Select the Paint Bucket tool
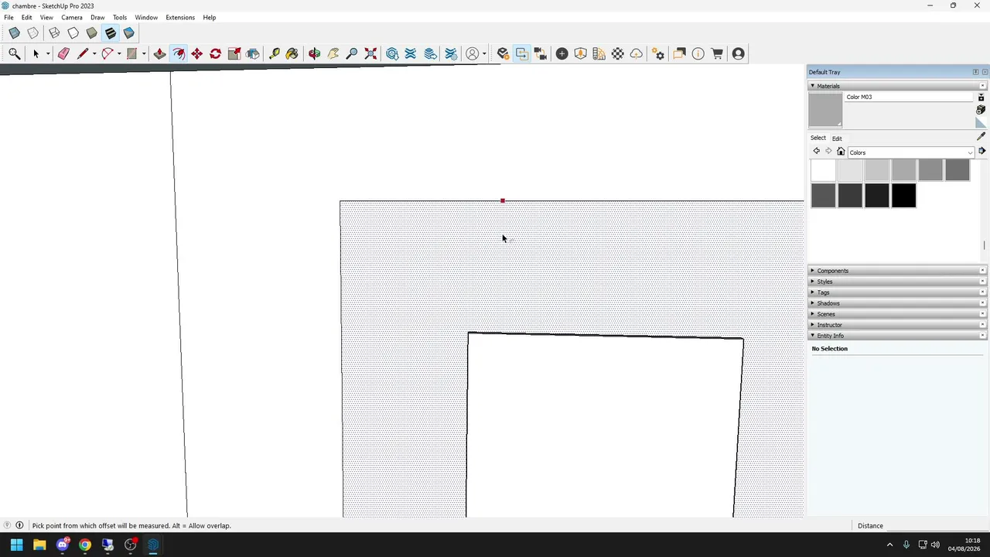This screenshot has height=557, width=990. tap(292, 53)
